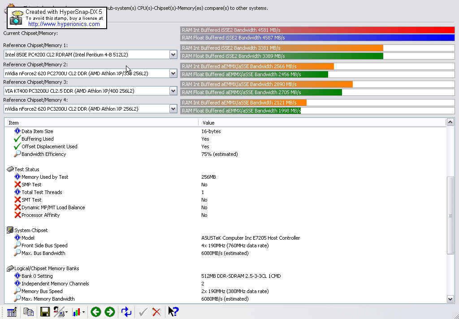This screenshot has height=319, width=459.
Task: Click the RAM Int 2121 MB/s result bar
Action: (x=243, y=103)
